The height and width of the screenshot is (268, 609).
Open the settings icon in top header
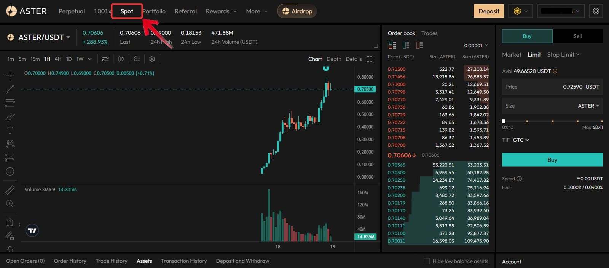coord(596,11)
